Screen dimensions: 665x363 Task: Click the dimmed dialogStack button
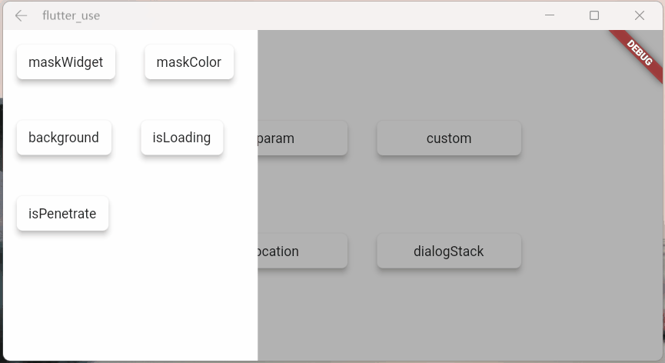(449, 251)
